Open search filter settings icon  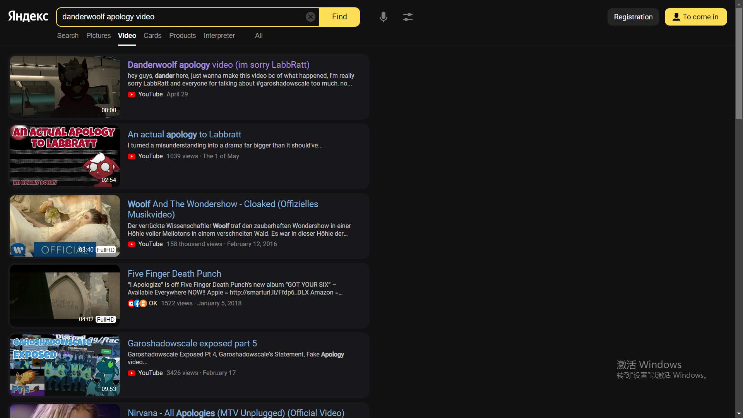point(407,17)
